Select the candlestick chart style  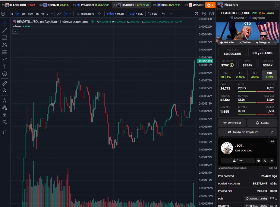(65, 14)
